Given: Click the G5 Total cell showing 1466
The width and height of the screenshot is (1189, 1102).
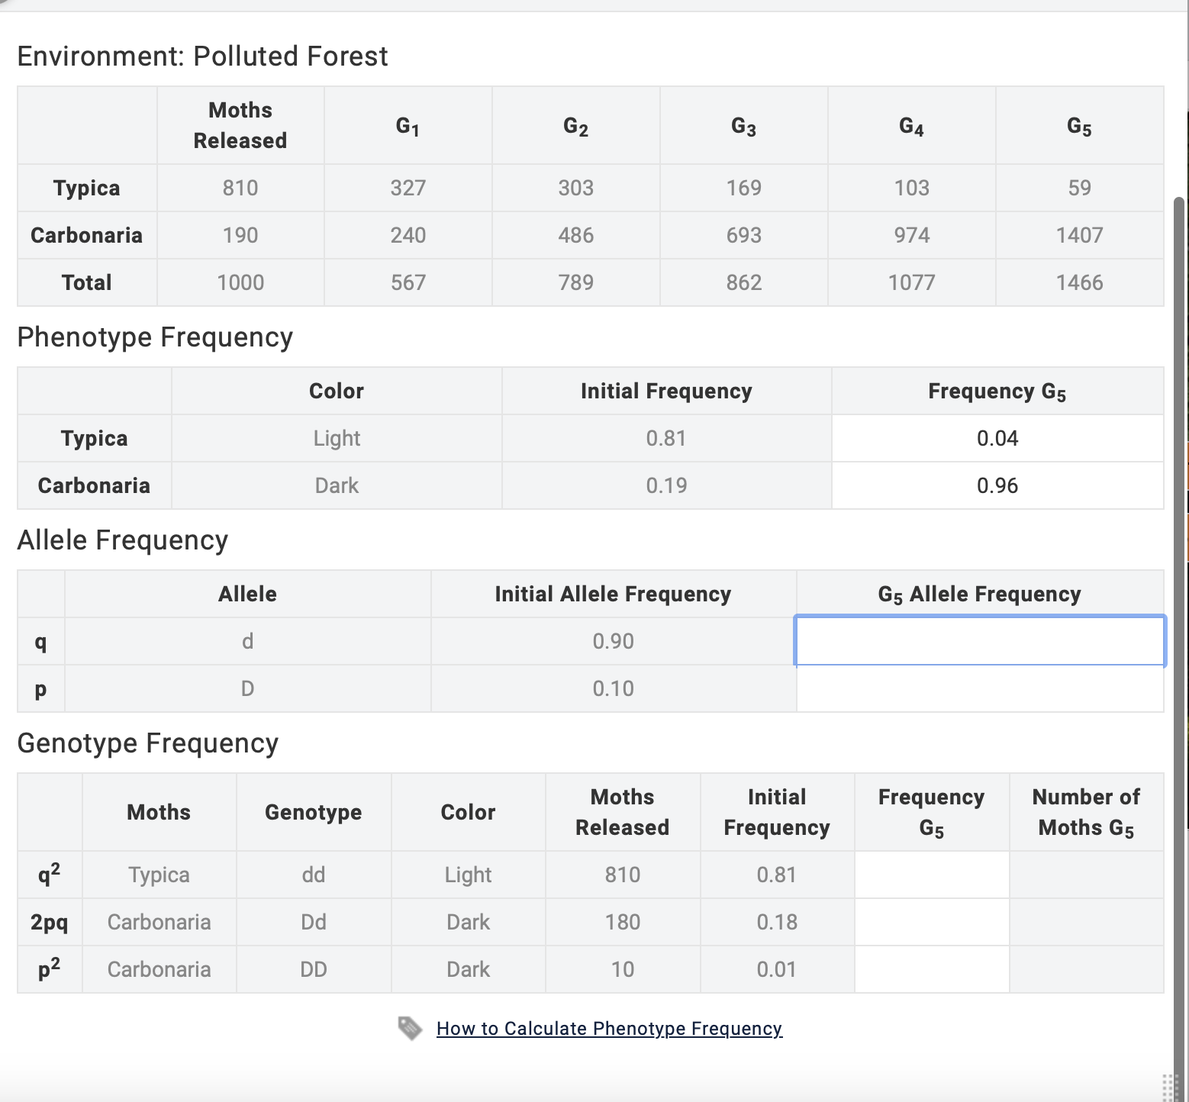Looking at the screenshot, I should (1079, 282).
